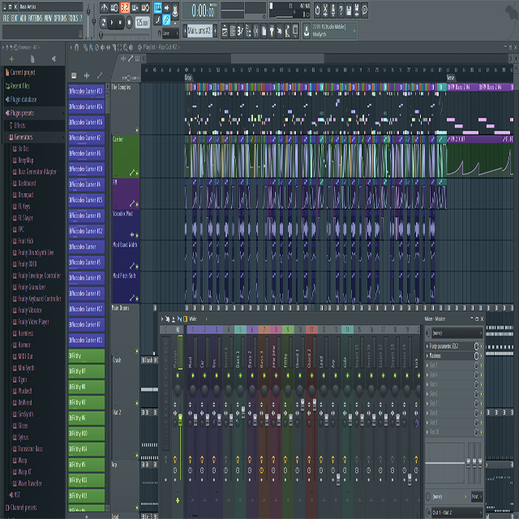Select the FPC generator preset
This screenshot has height=519, width=519.
(23, 229)
